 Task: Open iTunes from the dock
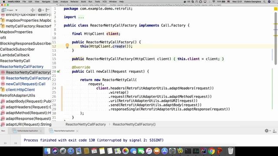(x=149, y=151)
